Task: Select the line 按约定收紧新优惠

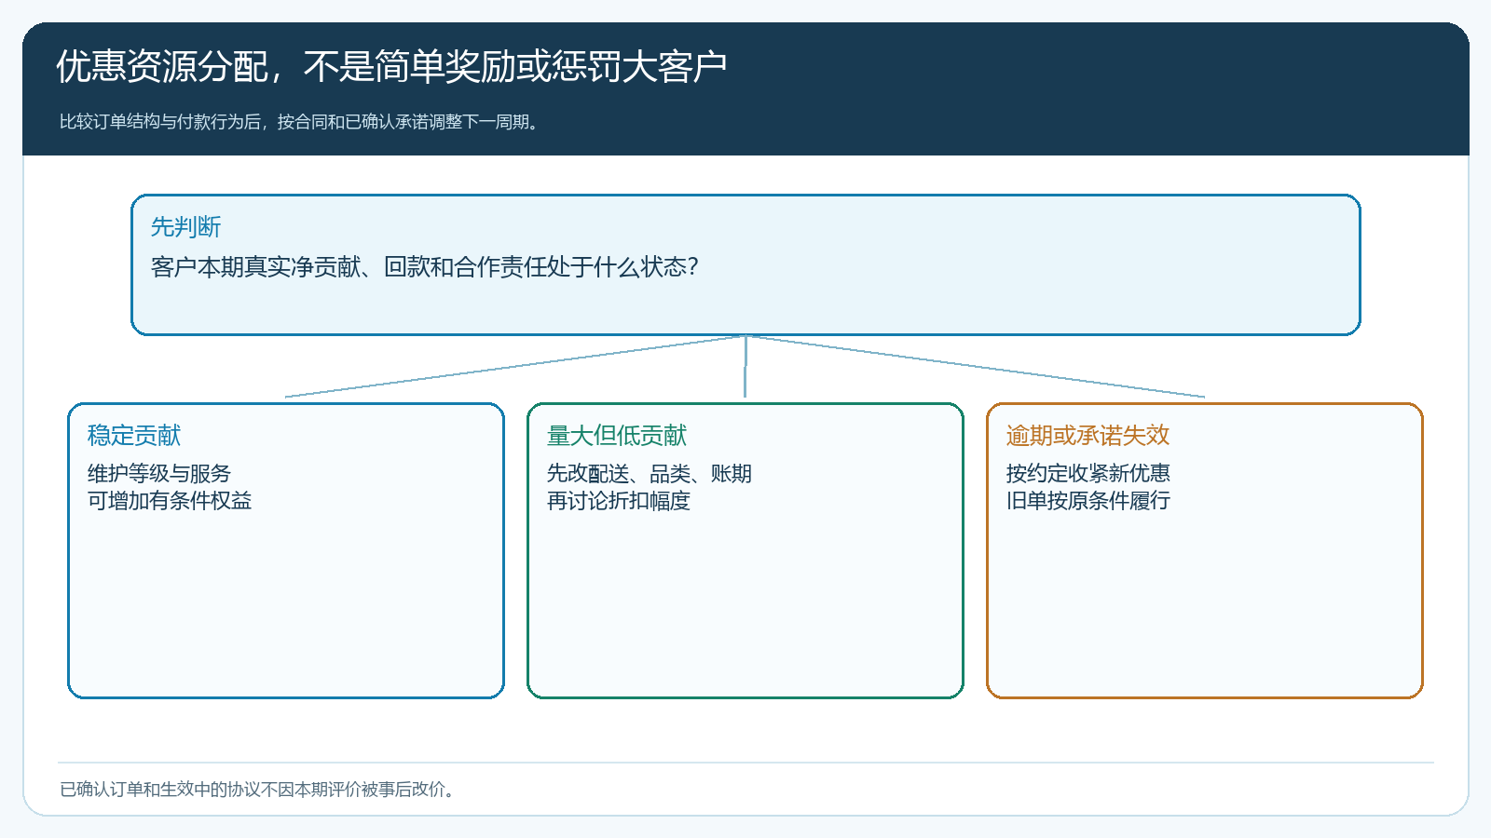Action: tap(1088, 474)
